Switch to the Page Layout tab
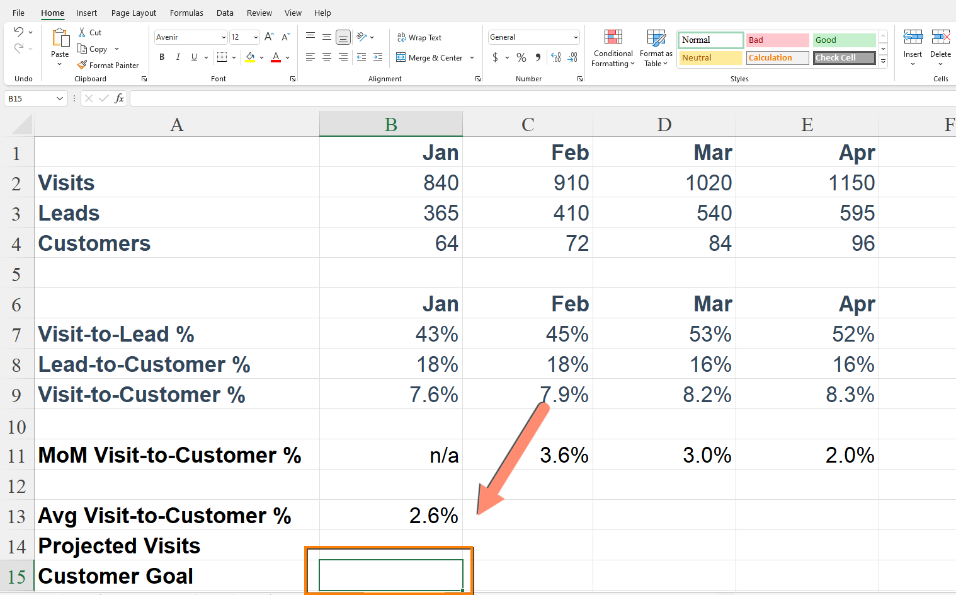This screenshot has height=595, width=956. click(x=134, y=13)
